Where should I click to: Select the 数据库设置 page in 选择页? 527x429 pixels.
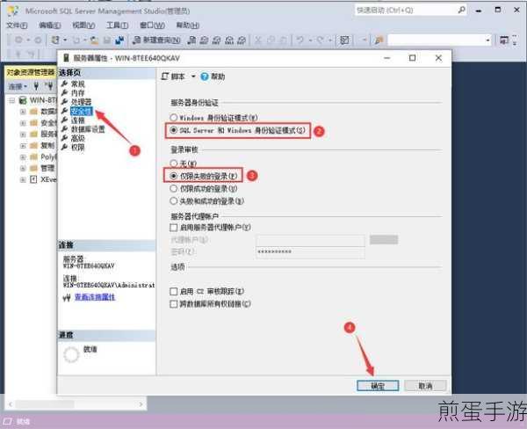pyautogui.click(x=88, y=129)
